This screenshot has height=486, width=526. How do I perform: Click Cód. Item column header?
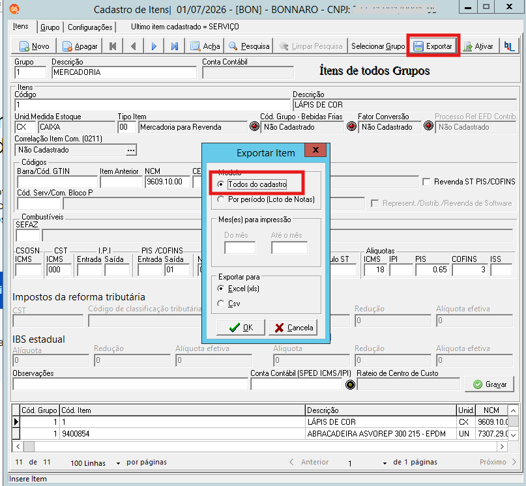coord(183,410)
